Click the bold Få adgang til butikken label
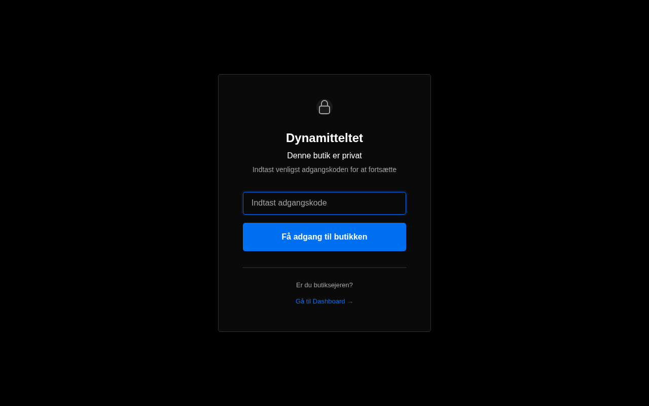 [324, 237]
